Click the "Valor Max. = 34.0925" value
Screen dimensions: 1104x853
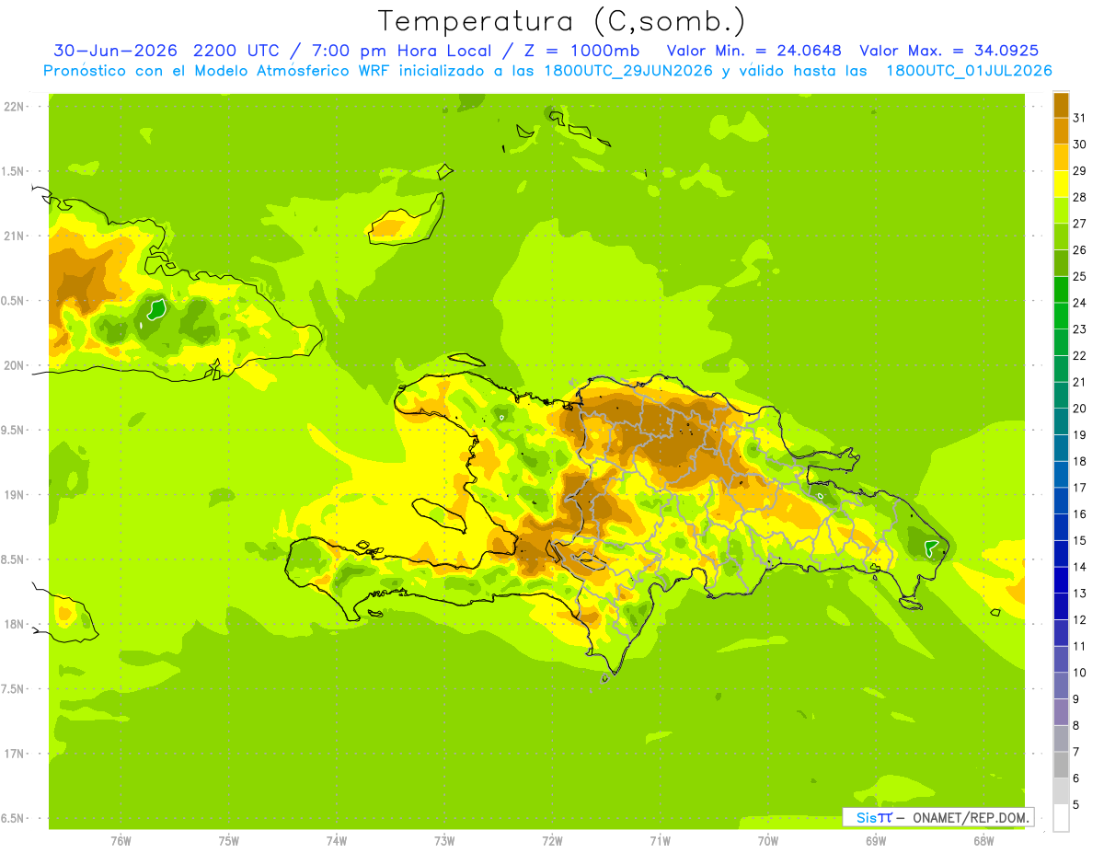(x=949, y=51)
